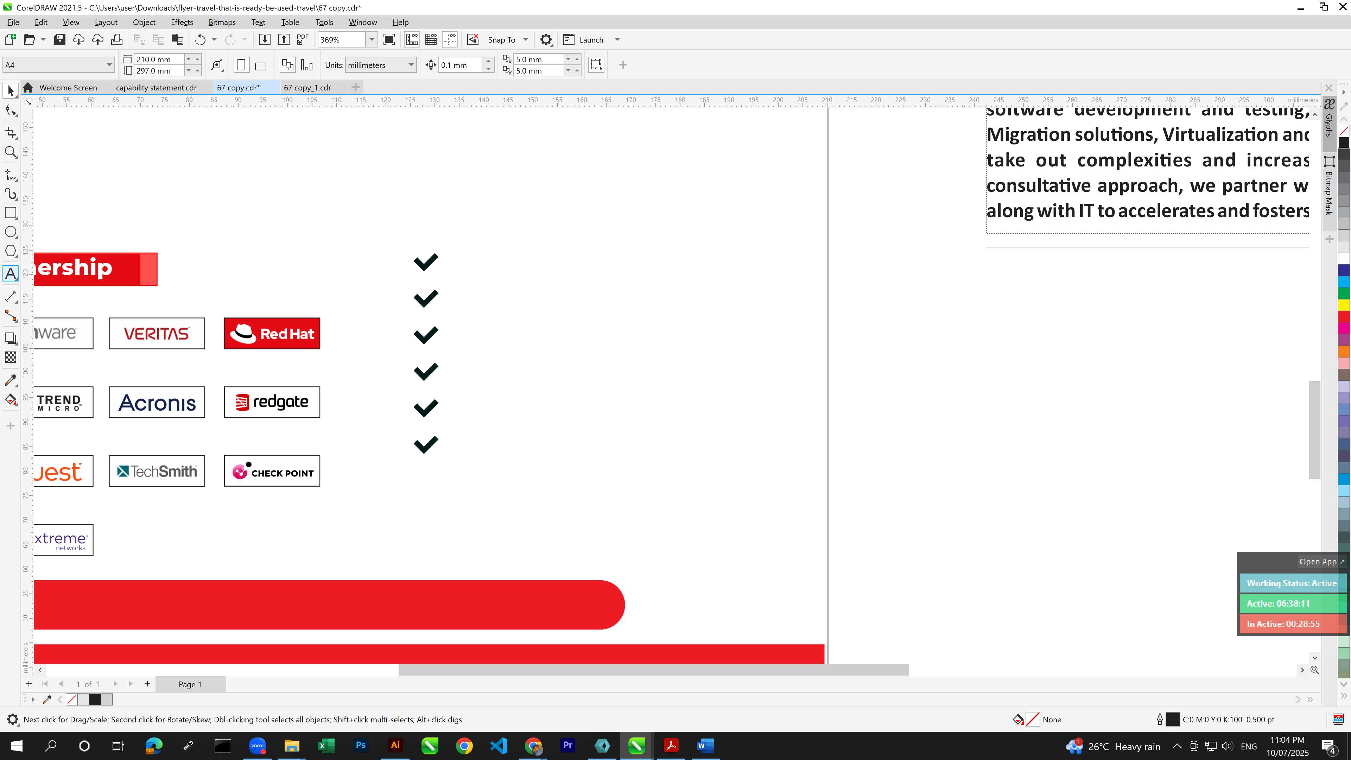This screenshot has height=760, width=1351.
Task: Click the yellow color swatch in palette
Action: (x=1344, y=305)
